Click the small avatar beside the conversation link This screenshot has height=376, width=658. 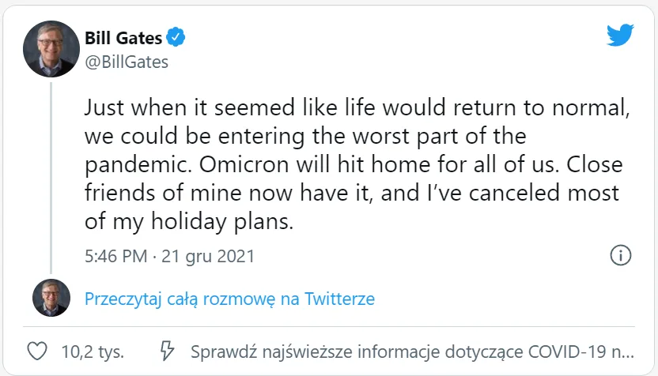[x=51, y=299]
